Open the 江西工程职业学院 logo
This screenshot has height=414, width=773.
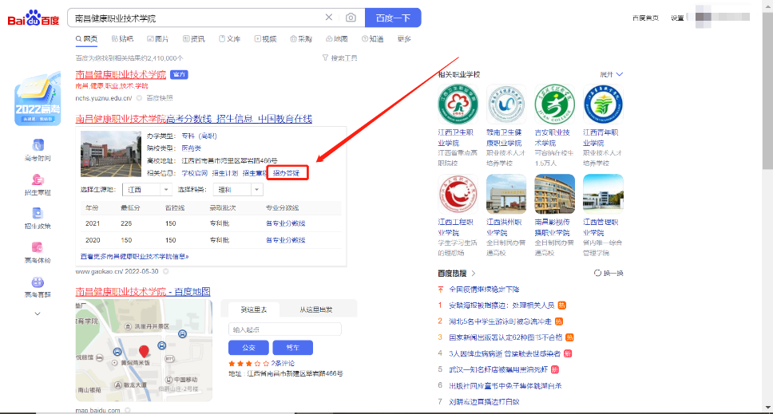click(458, 194)
